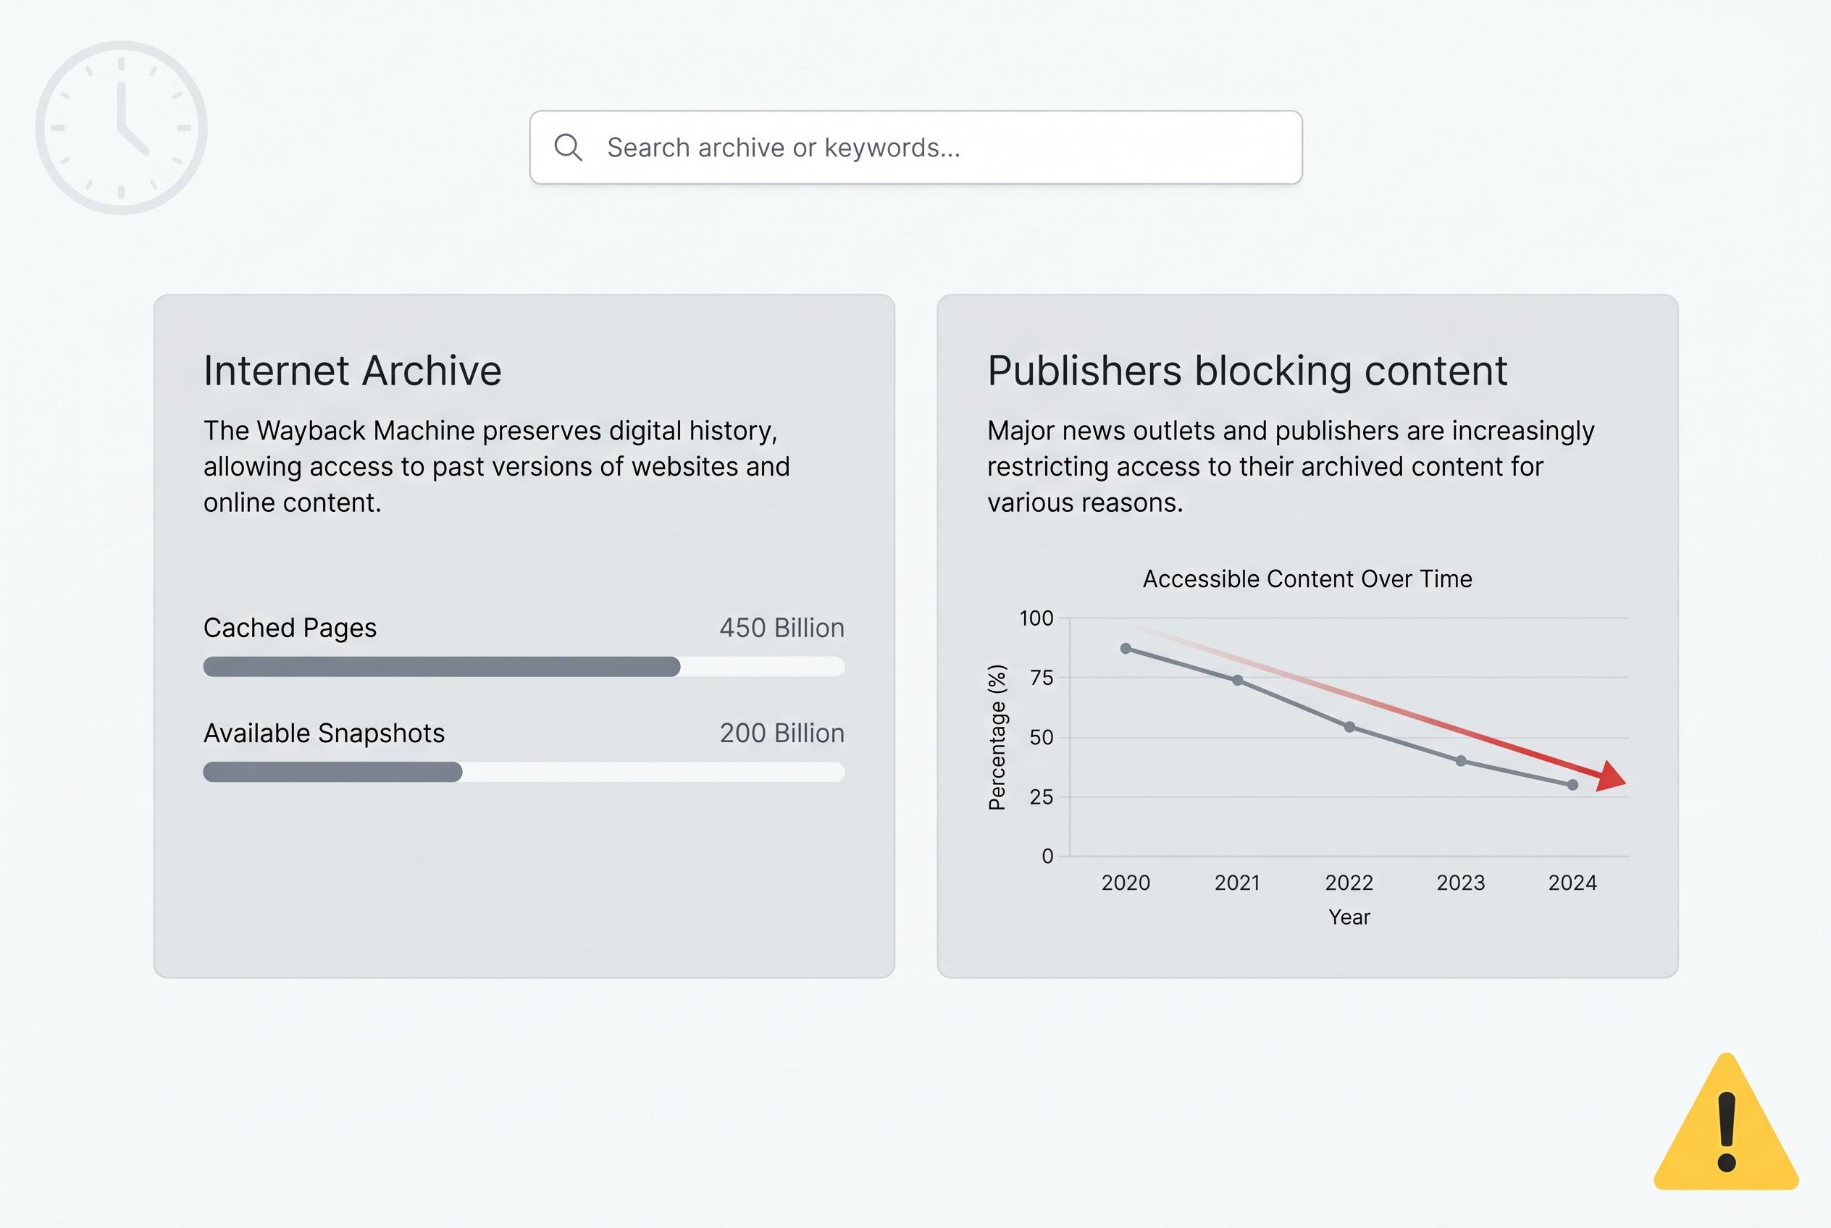
Task: Select the 2023 label on the x-axis
Action: tap(1460, 882)
